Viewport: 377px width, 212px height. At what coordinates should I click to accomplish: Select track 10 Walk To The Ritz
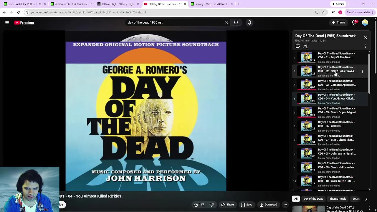pos(330,181)
